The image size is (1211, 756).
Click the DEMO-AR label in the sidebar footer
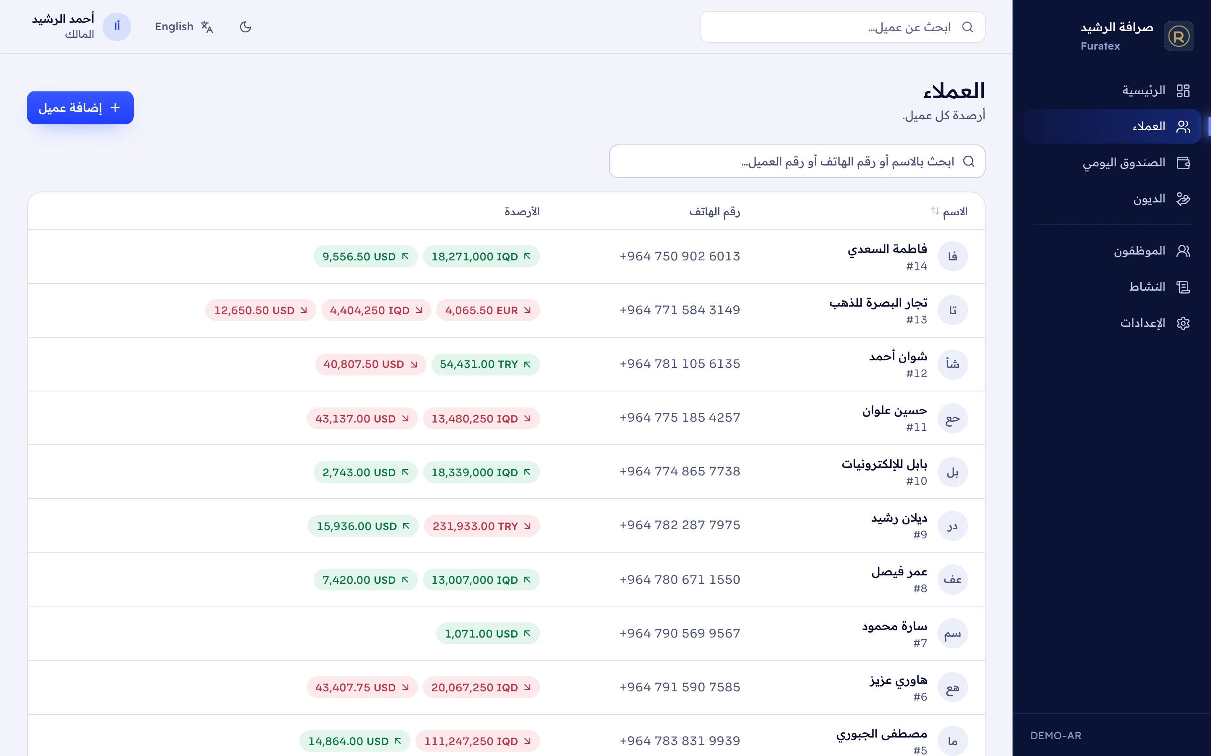coord(1055,735)
